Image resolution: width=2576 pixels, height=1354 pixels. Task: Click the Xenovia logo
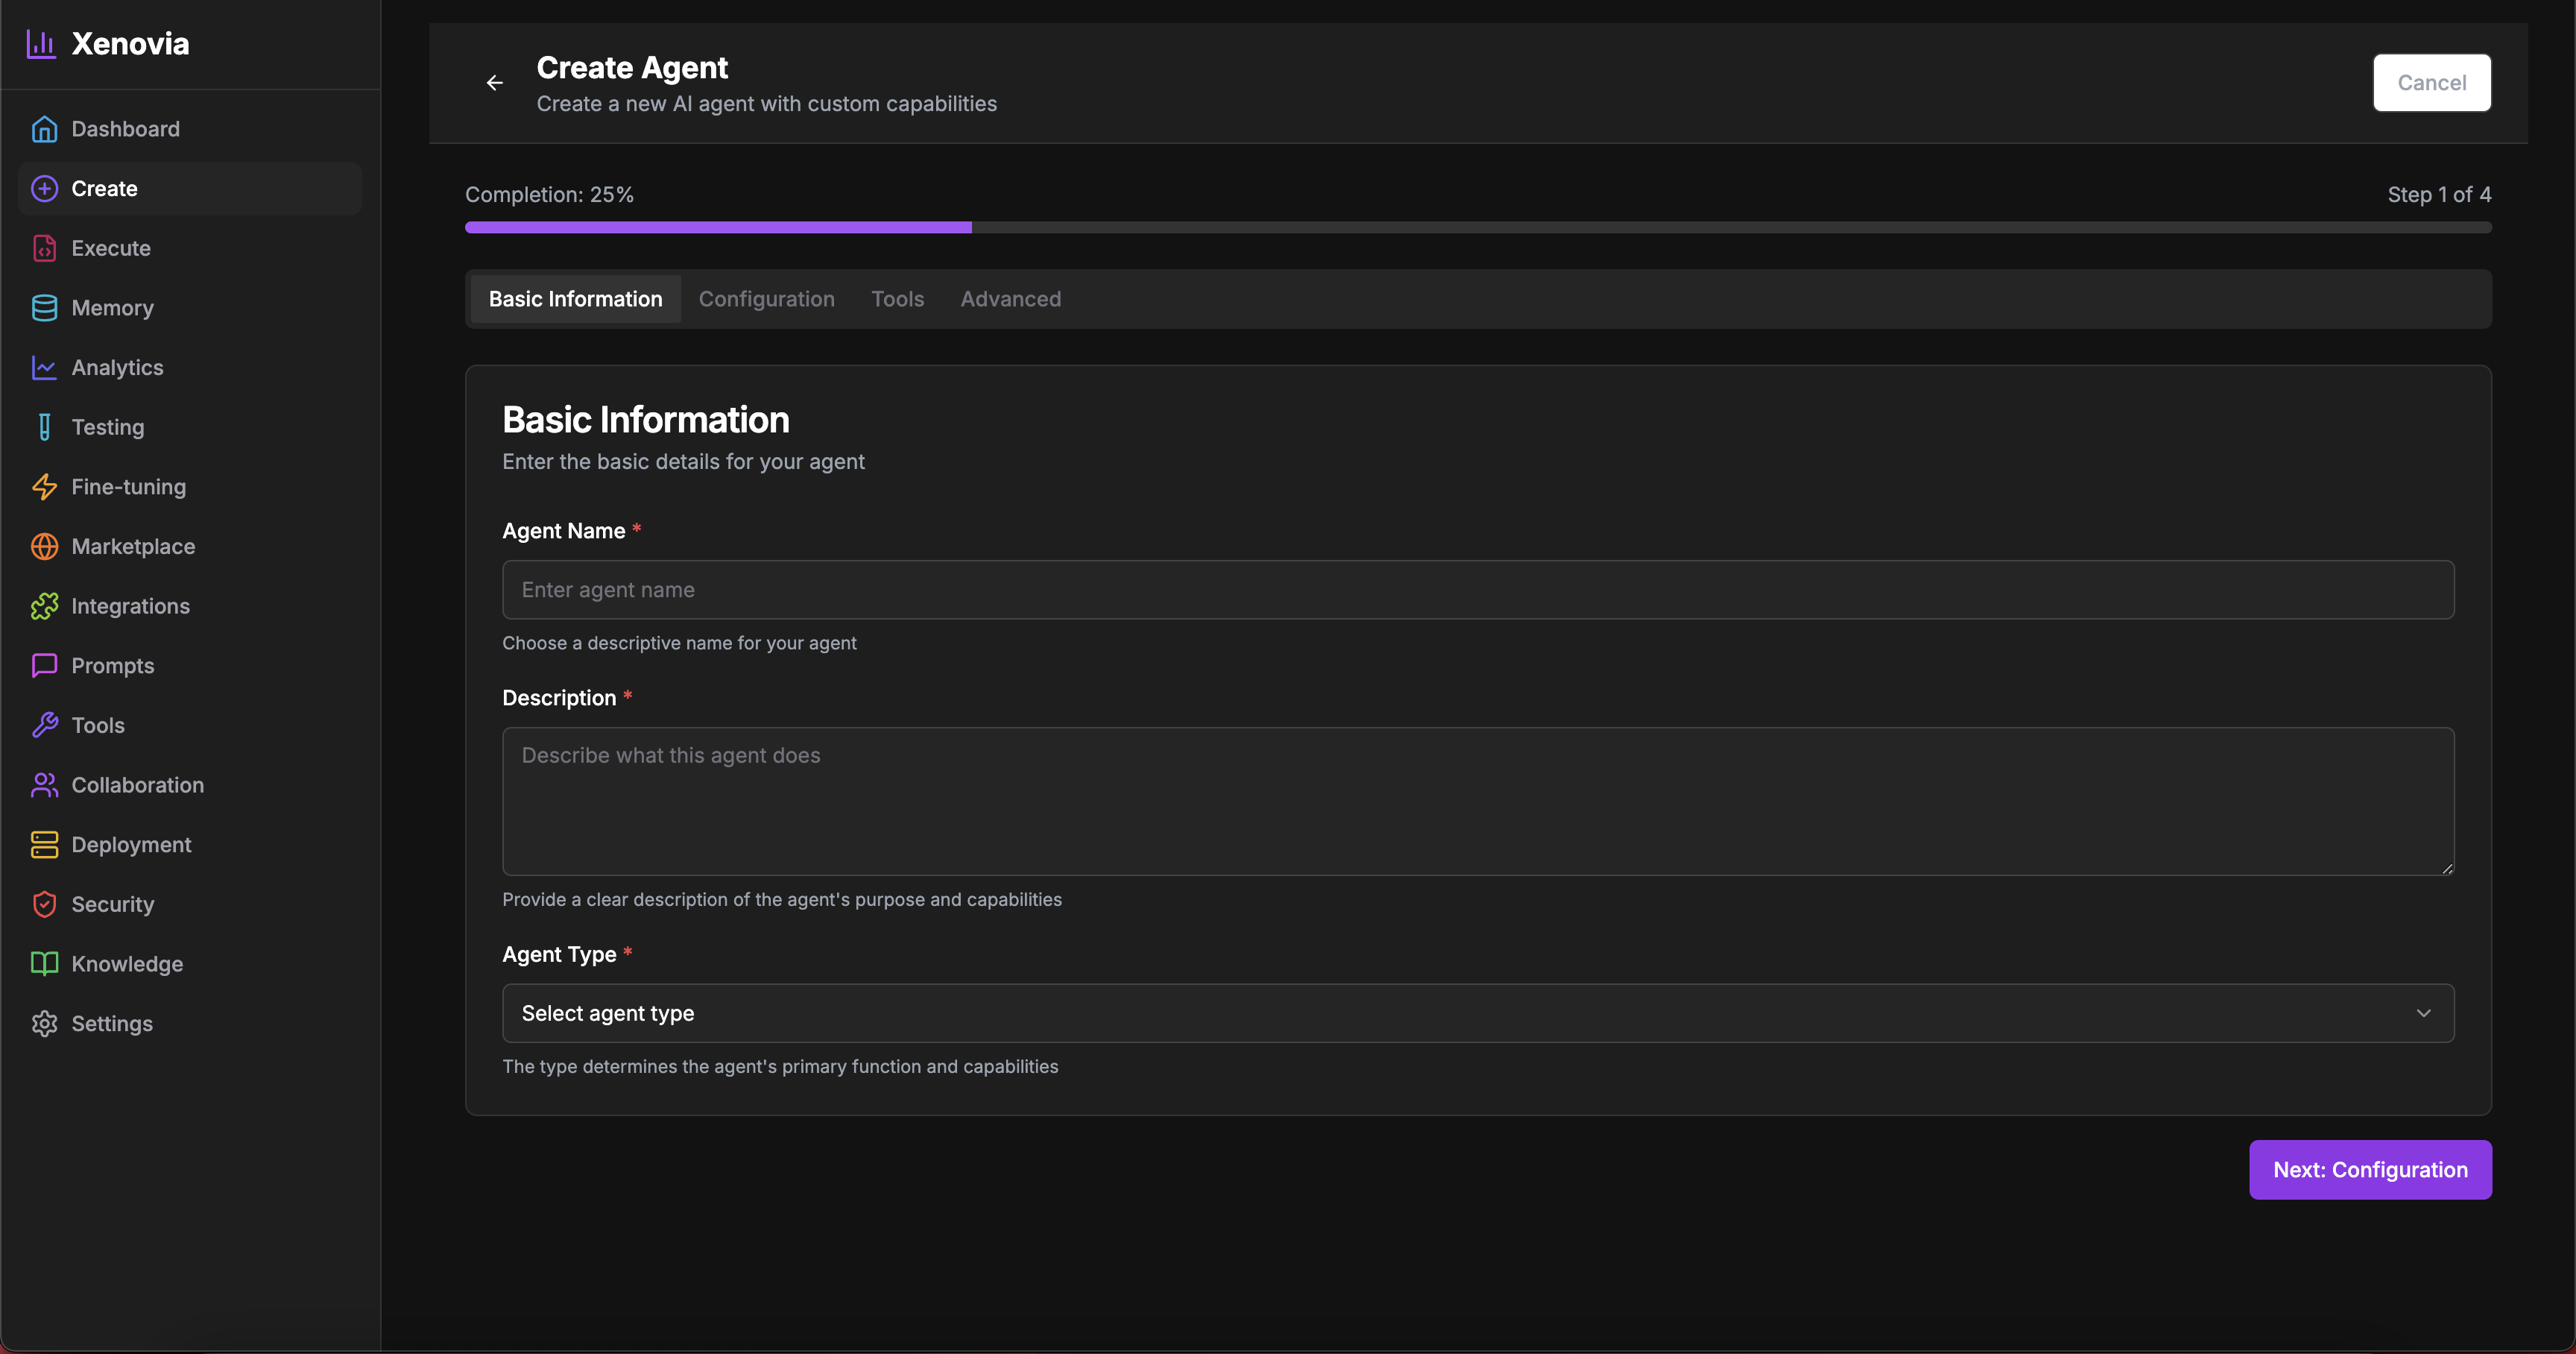107,43
